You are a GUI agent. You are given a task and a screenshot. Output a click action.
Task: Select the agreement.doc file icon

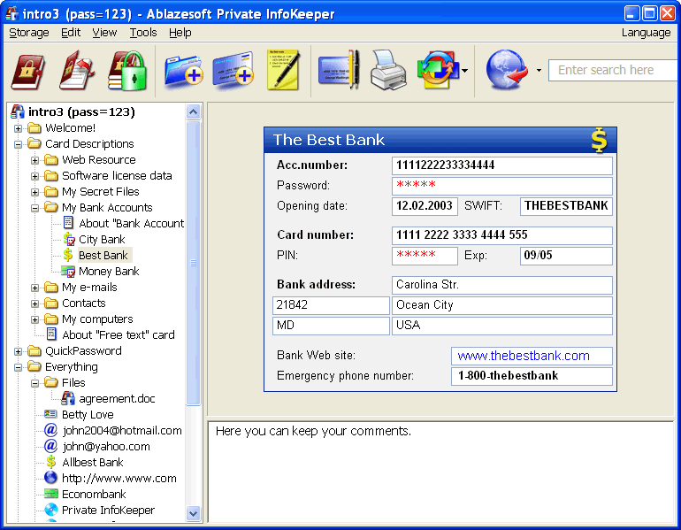(68, 398)
